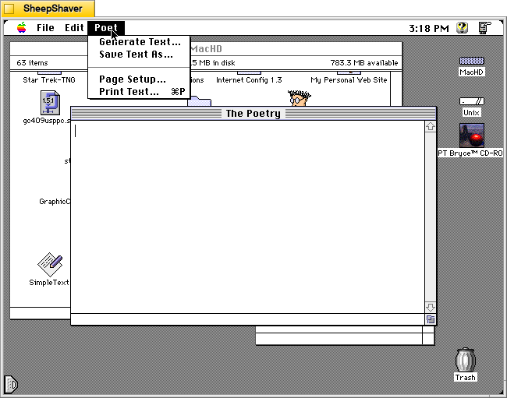Click the Internet Config 1.3 label

(x=249, y=80)
